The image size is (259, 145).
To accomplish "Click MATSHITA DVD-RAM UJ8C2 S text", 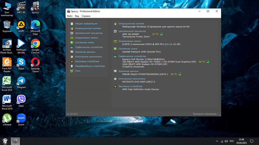I will (x=139, y=82).
